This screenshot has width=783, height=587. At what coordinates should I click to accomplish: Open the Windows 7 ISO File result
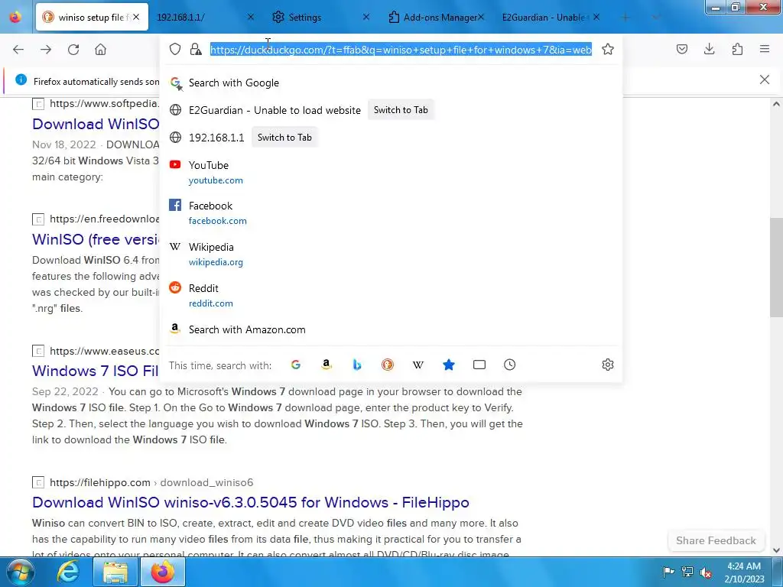(x=96, y=371)
